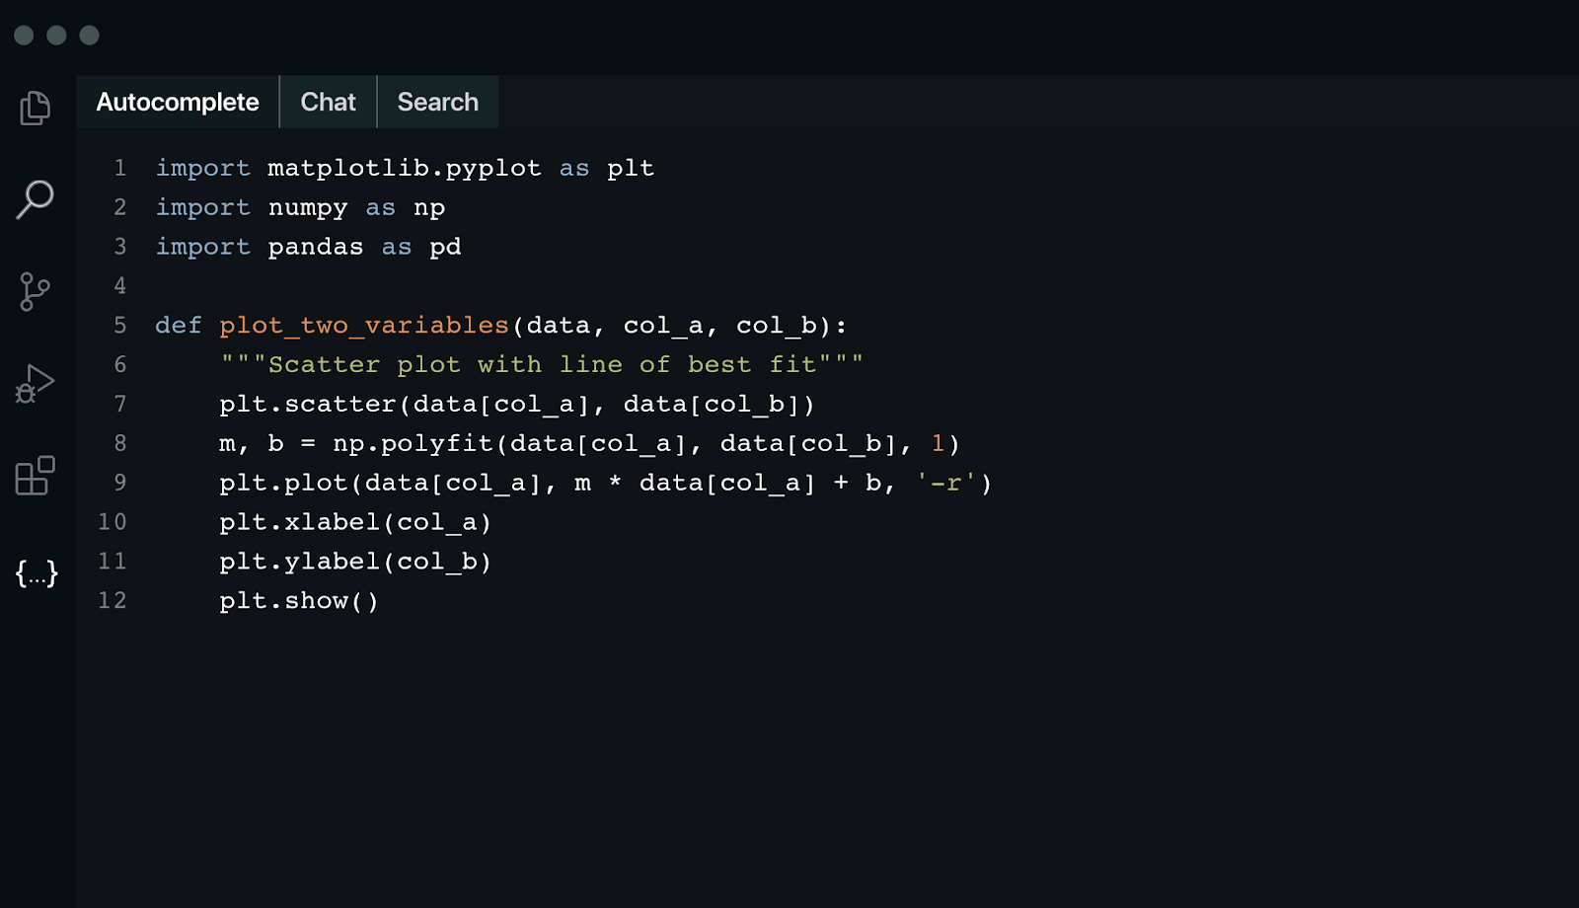Viewport: 1579px width, 908px height.
Task: Open the Extensions blocks icon
Action: [x=36, y=476]
